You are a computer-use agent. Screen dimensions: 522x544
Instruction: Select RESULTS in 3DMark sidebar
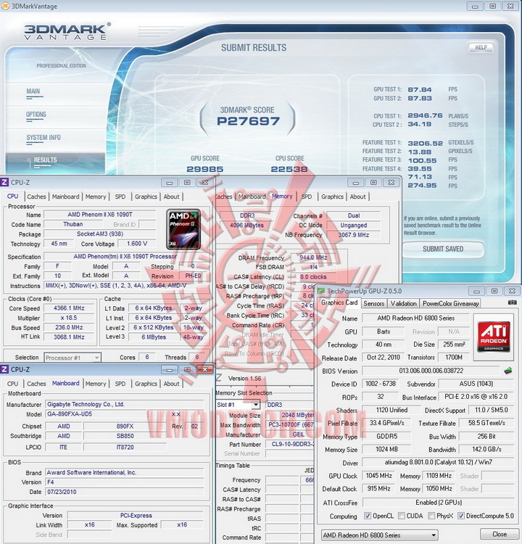tap(46, 160)
